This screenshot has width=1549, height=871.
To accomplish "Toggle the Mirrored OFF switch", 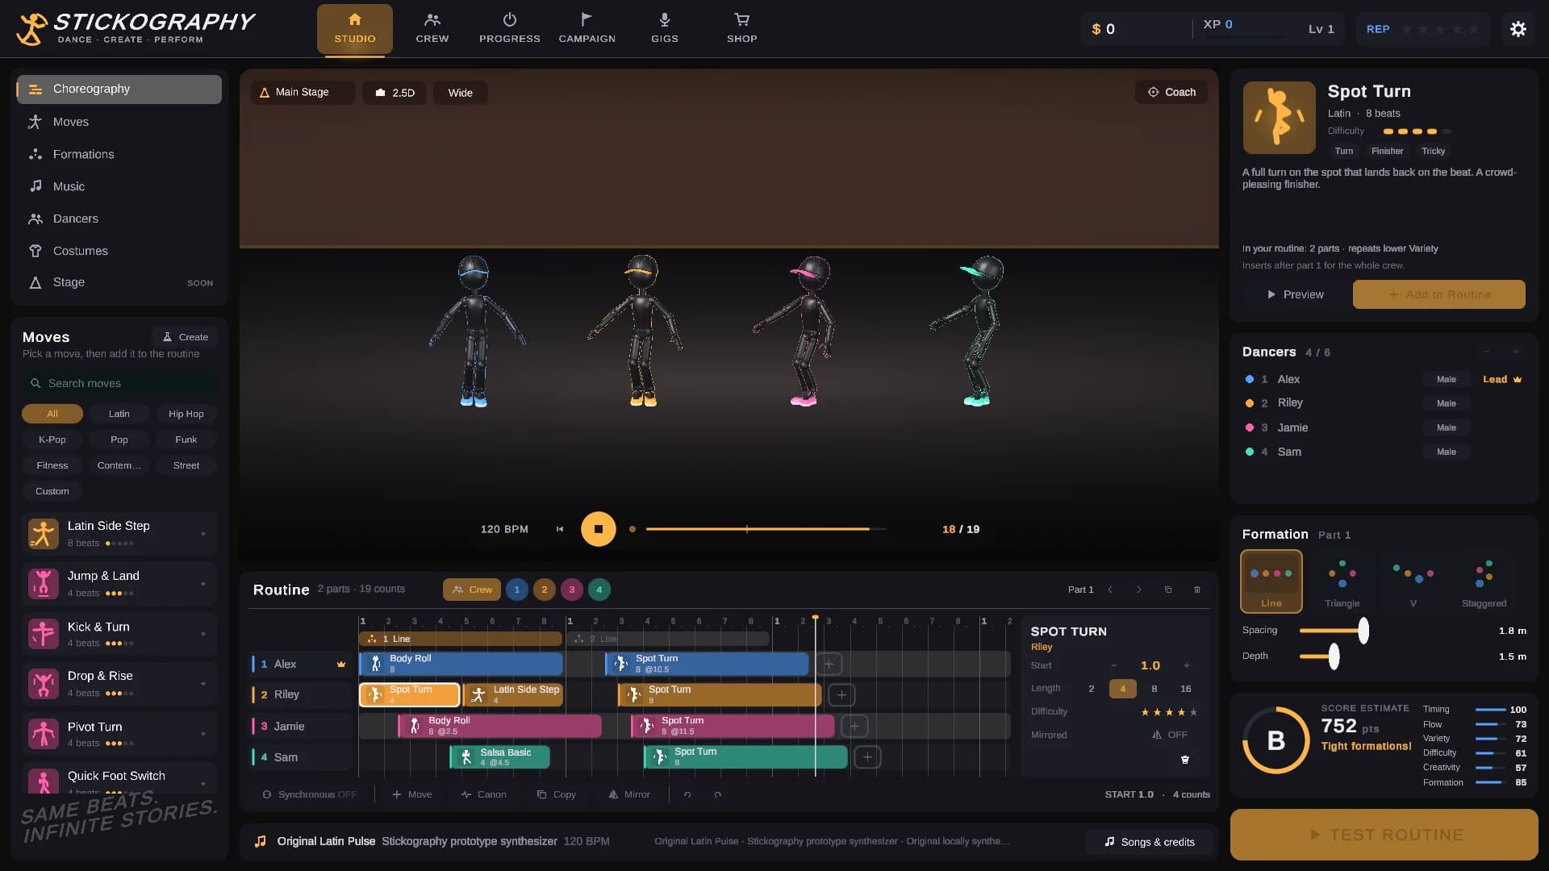I will tap(1170, 735).
